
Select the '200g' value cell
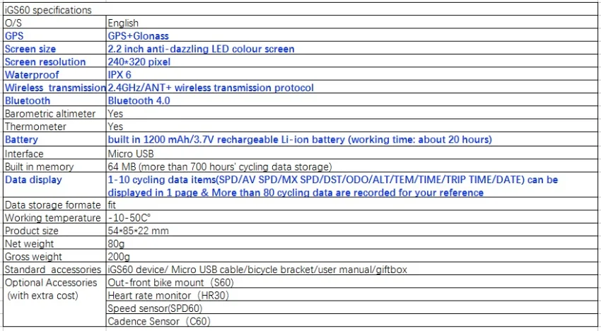pos(352,256)
